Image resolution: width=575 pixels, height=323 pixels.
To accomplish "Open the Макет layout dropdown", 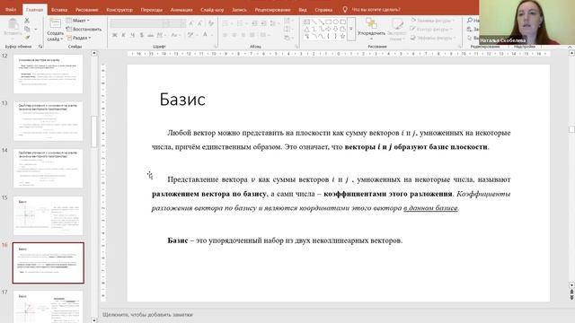I will 78,21.
